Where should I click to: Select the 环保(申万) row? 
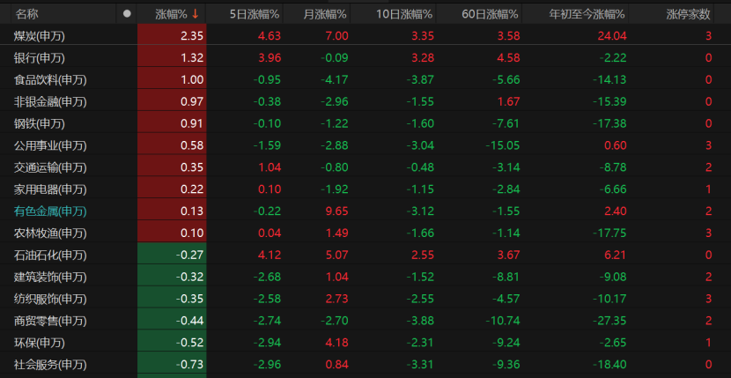tap(364, 343)
